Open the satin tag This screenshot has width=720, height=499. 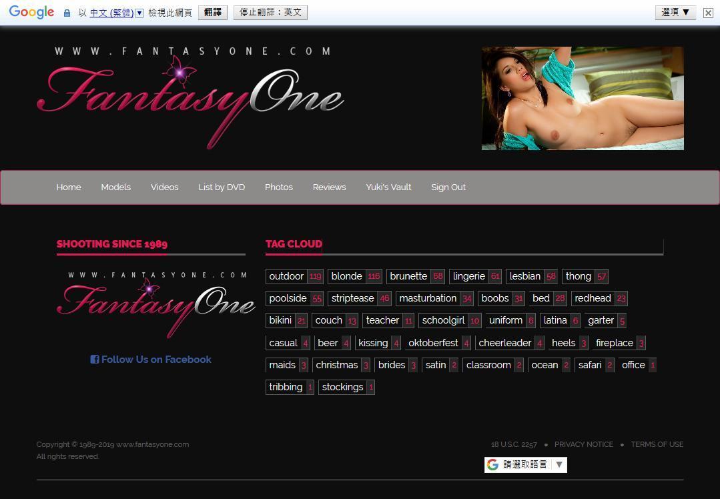click(x=440, y=365)
